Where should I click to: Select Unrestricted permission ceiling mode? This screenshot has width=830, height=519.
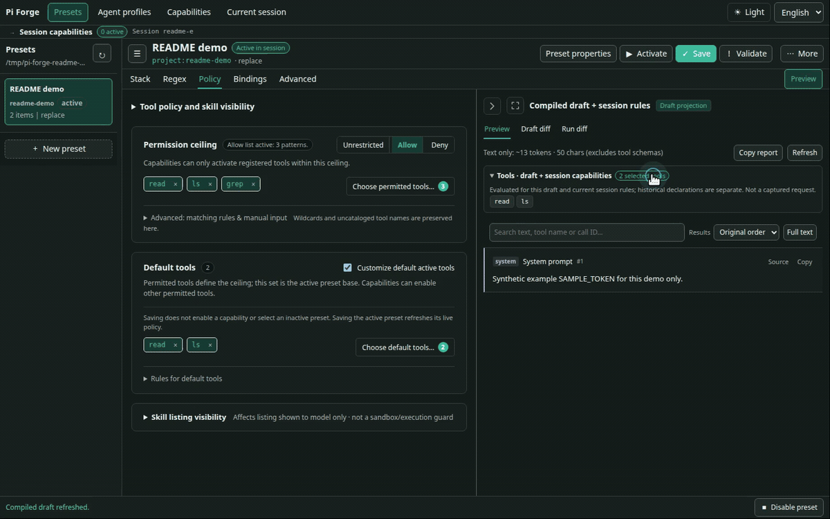coord(363,145)
